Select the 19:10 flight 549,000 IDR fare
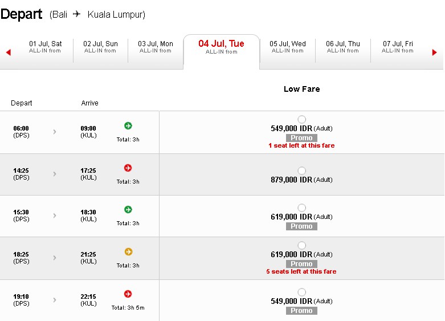Screen dimensions: 445x321 pyautogui.click(x=301, y=292)
